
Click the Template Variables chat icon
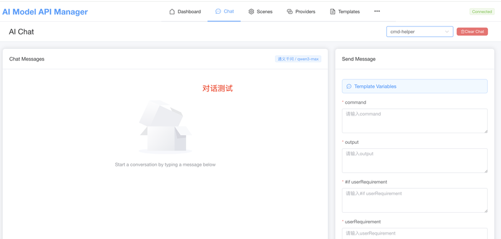pos(349,86)
